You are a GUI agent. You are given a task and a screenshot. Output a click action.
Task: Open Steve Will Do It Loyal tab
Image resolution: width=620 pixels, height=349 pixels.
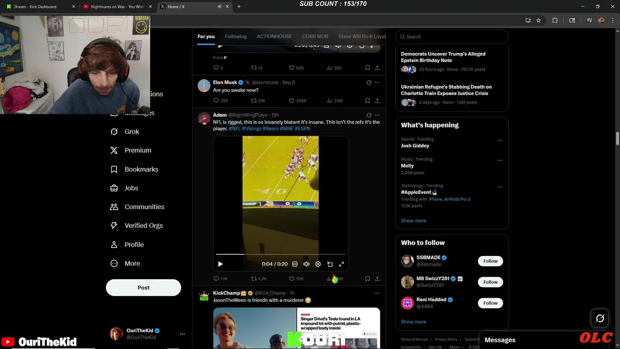point(362,36)
